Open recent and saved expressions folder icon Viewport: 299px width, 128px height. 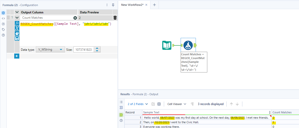click(17, 33)
